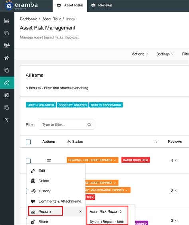
Task: Expand the reviews count 3 dropdown
Action: [x=174, y=221]
